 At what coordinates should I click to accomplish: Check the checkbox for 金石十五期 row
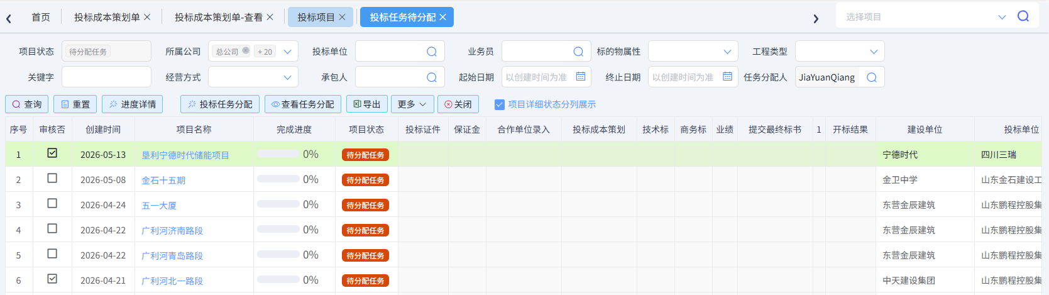(x=52, y=178)
